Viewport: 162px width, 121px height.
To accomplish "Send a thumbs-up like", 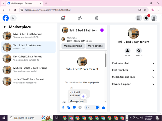I will 104,107.
